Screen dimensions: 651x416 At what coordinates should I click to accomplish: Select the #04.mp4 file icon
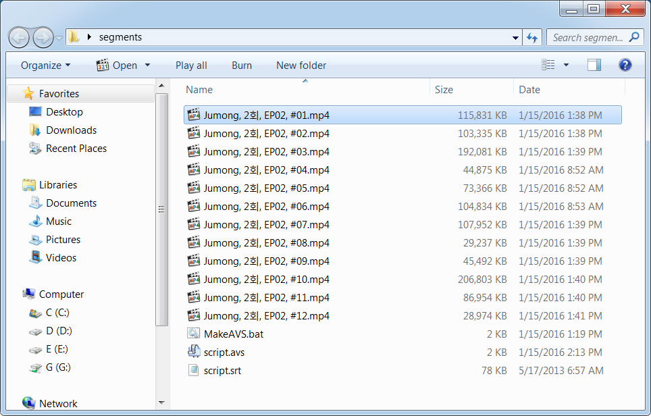194,170
